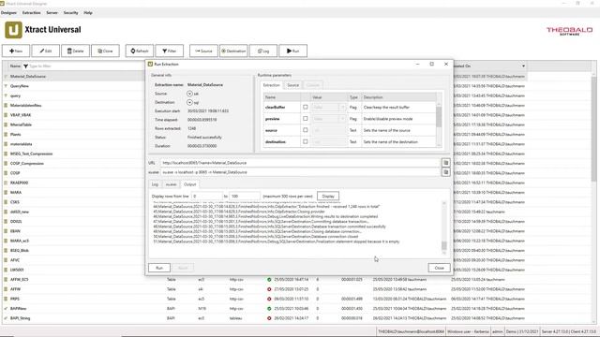Open the Extraction menu
The image size is (600, 337).
click(x=31, y=12)
